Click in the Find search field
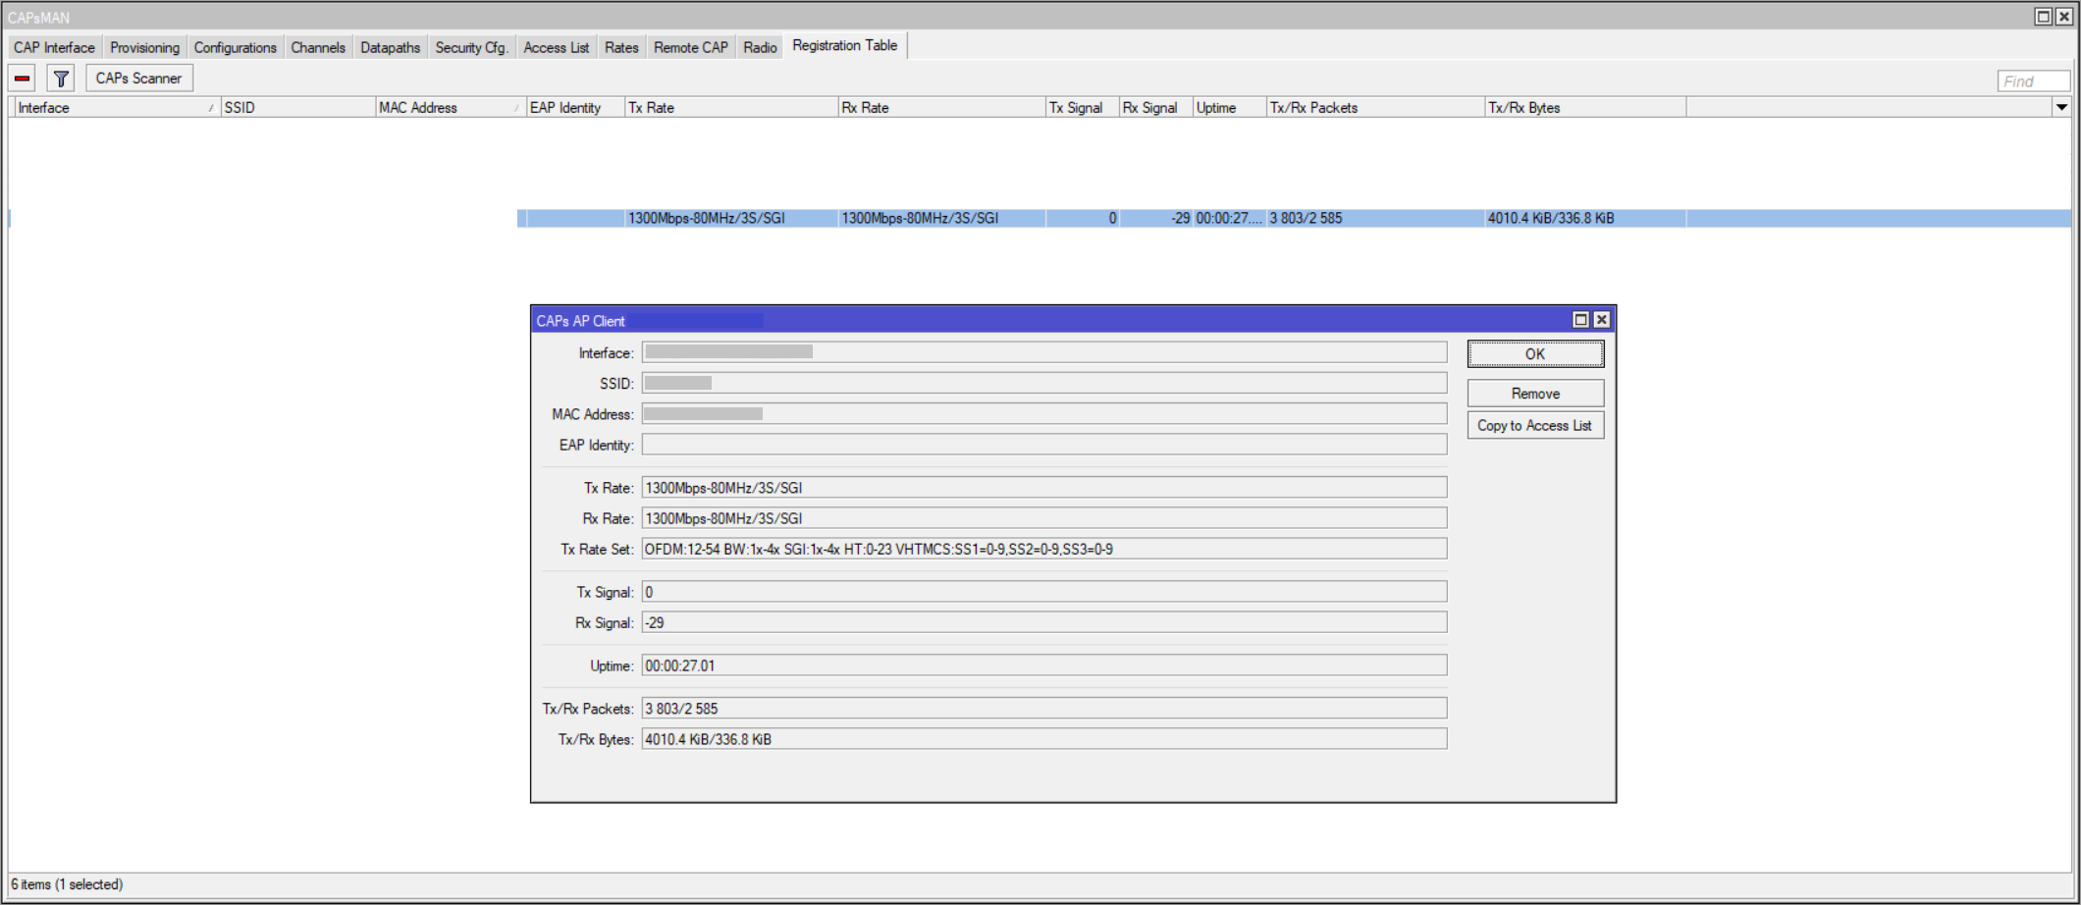 pos(2033,81)
